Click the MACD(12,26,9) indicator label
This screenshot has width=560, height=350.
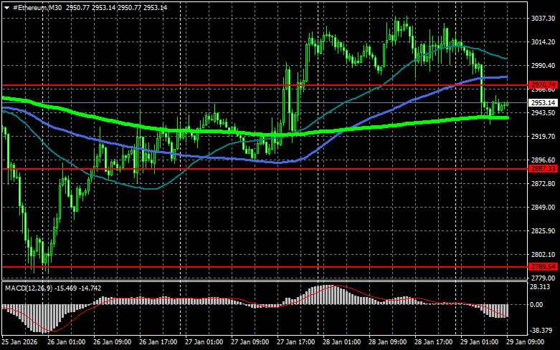[x=24, y=288]
